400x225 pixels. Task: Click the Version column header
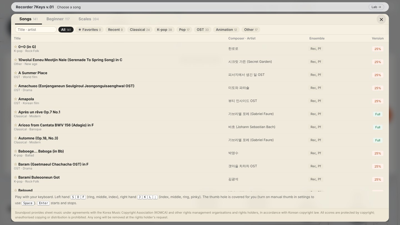378,38
